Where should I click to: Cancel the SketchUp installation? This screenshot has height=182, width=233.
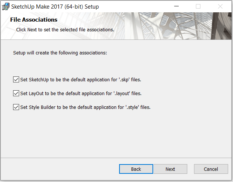(211, 169)
